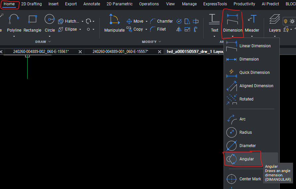Select the Circle draw tool

tap(49, 23)
